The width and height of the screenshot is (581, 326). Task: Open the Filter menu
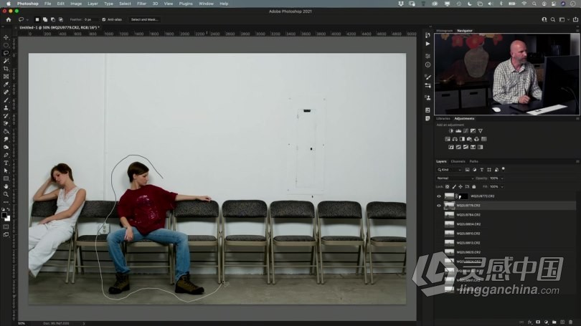pos(141,4)
